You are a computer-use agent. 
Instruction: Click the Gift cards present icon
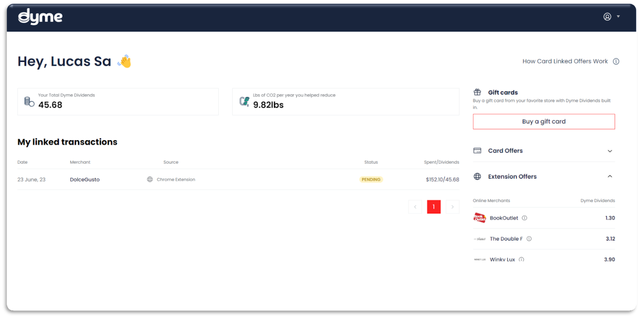coord(477,92)
